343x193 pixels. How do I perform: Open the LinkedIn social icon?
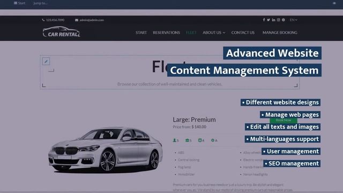273,20
